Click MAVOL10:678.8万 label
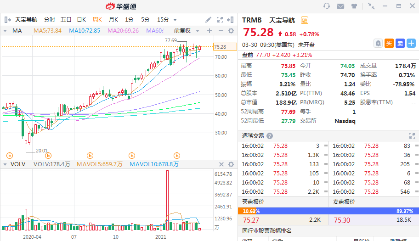Image resolution: width=419 pixels, height=241 pixels. coord(154,164)
